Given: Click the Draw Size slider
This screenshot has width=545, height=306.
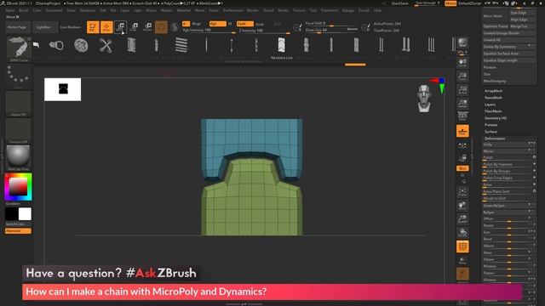Looking at the screenshot, I should (332, 31).
